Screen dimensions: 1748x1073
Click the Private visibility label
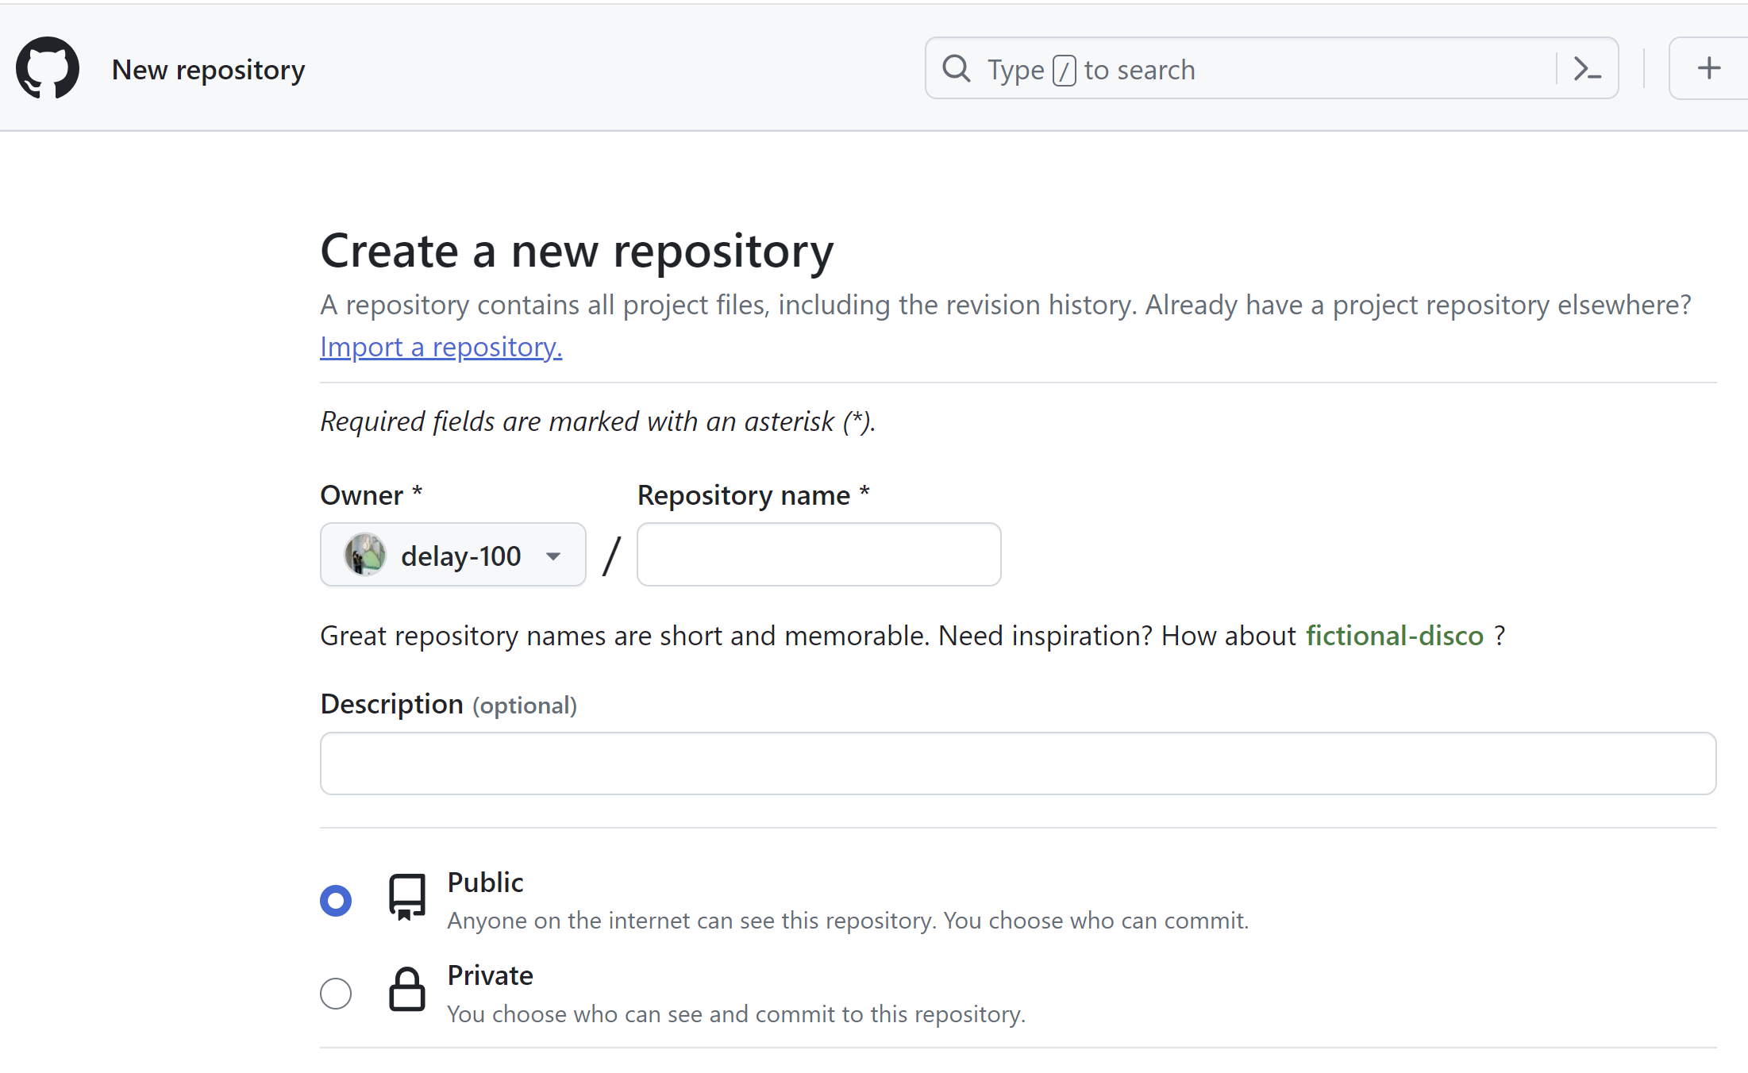490,975
